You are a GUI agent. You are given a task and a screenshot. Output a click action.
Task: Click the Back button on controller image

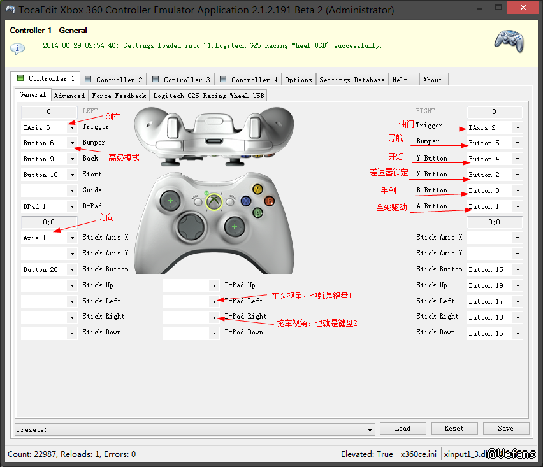point(198,201)
